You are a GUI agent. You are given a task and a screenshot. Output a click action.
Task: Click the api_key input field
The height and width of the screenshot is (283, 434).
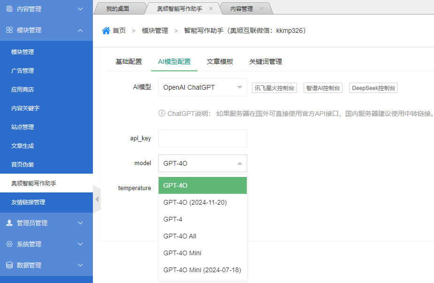click(202, 138)
